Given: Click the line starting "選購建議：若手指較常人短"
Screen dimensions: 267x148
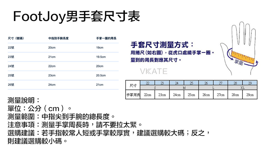Looking at the screenshot, I should click(x=109, y=133).
